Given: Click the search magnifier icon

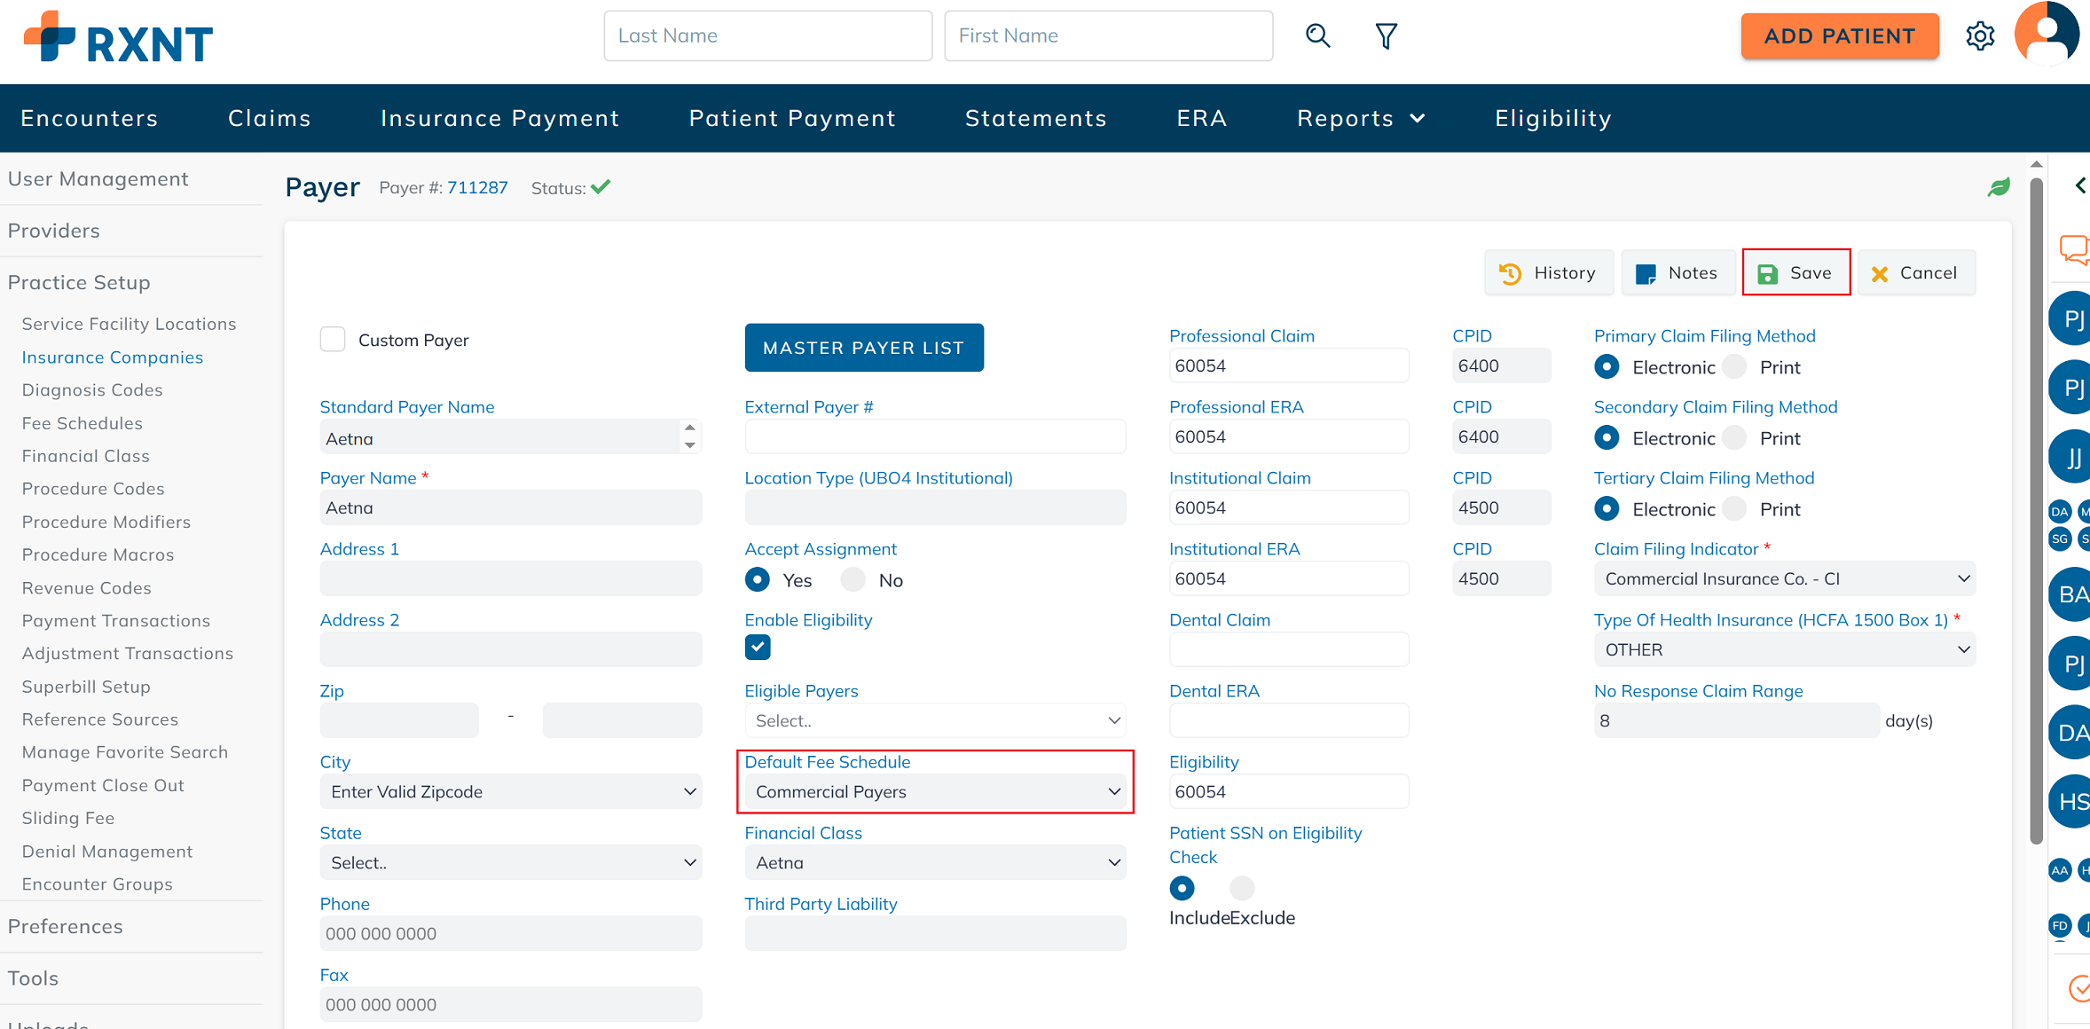Looking at the screenshot, I should pyautogui.click(x=1317, y=36).
